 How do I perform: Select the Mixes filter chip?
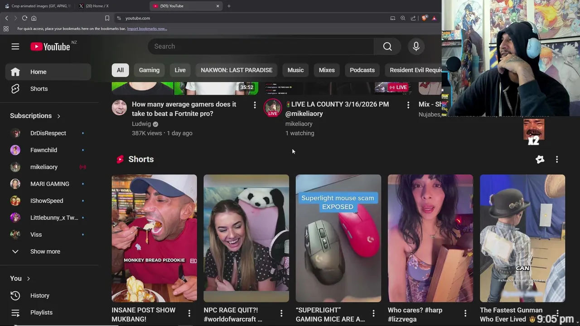tap(327, 70)
